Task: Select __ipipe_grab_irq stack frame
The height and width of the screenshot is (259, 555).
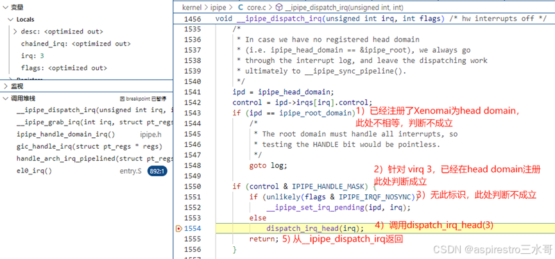Action: [95, 122]
